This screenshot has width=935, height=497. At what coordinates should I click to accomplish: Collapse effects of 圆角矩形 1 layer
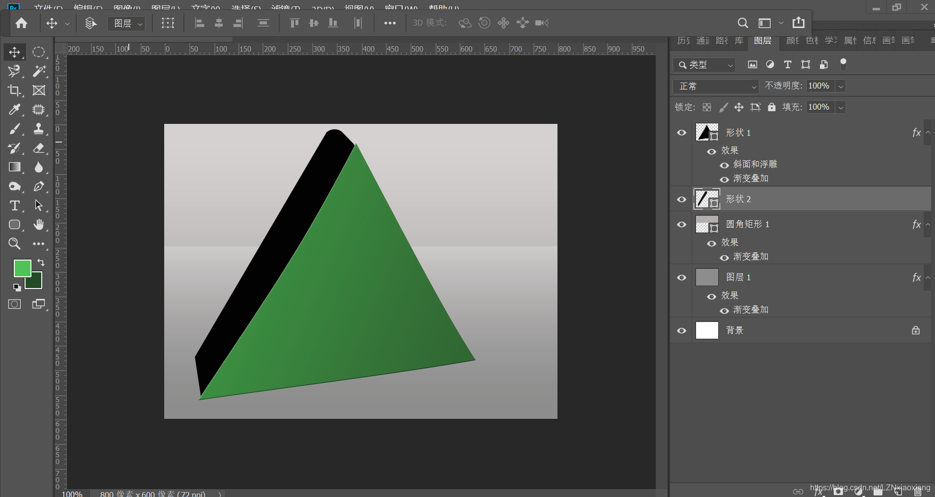928,225
